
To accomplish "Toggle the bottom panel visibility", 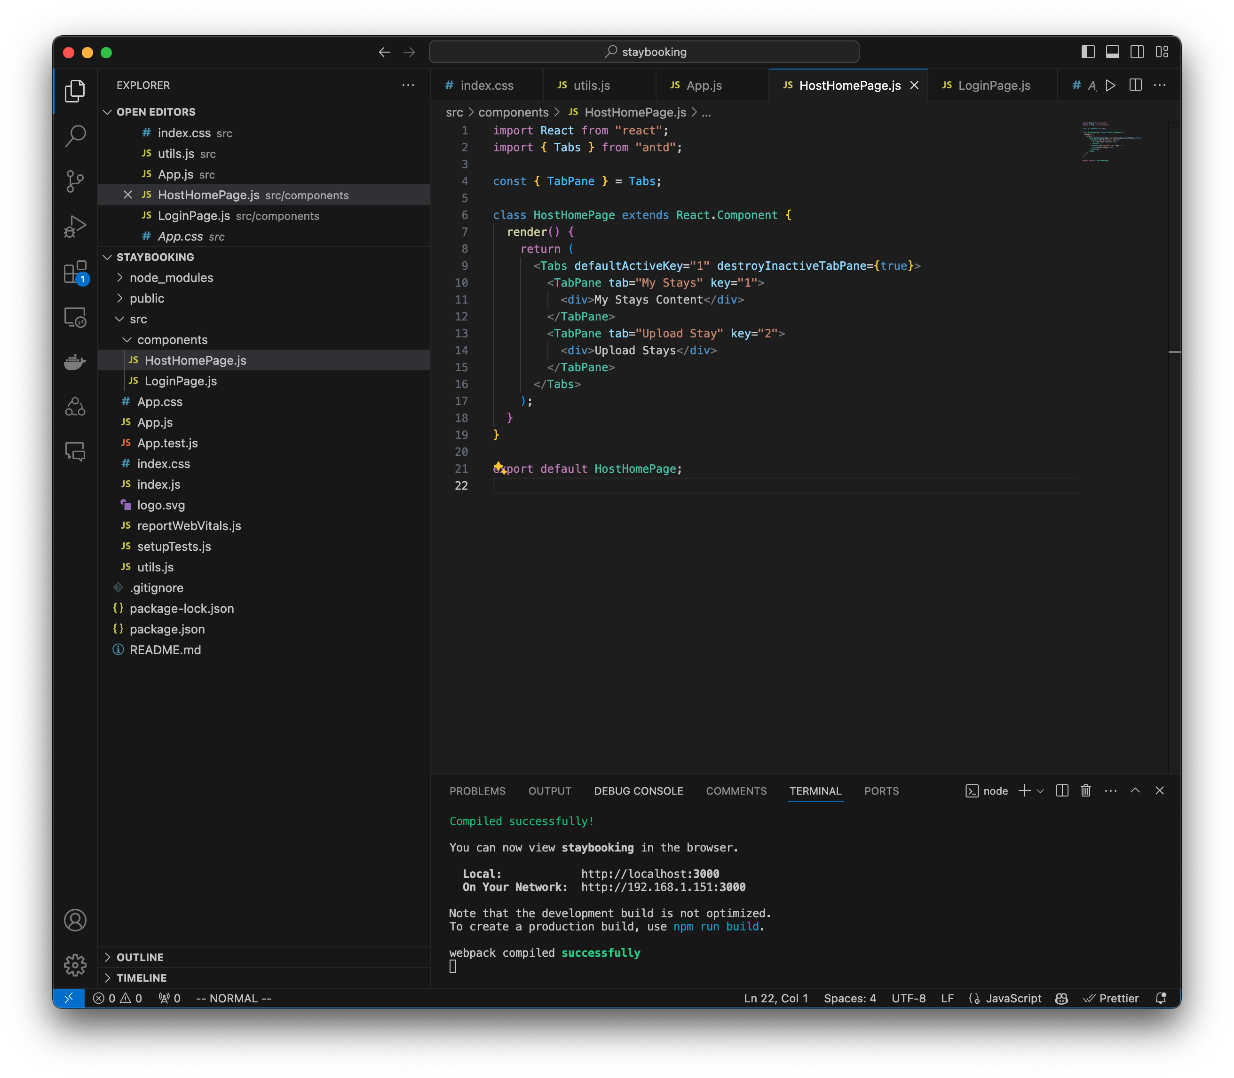I will coord(1112,52).
